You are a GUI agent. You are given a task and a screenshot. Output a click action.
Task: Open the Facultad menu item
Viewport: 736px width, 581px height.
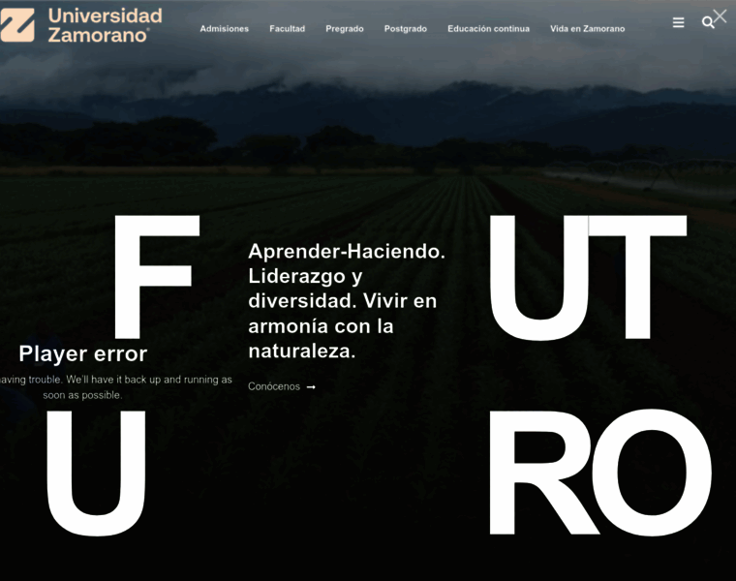tap(288, 29)
